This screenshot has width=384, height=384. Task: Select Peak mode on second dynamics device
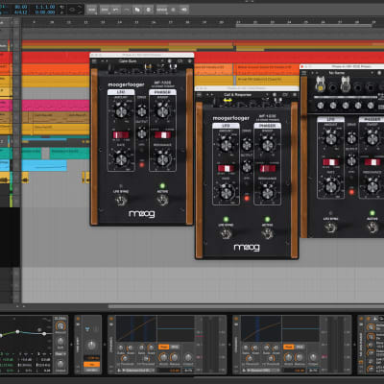[288, 347]
